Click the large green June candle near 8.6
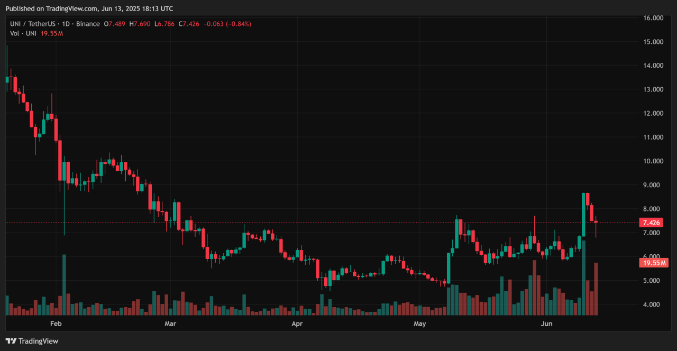The width and height of the screenshot is (677, 351). [583, 214]
